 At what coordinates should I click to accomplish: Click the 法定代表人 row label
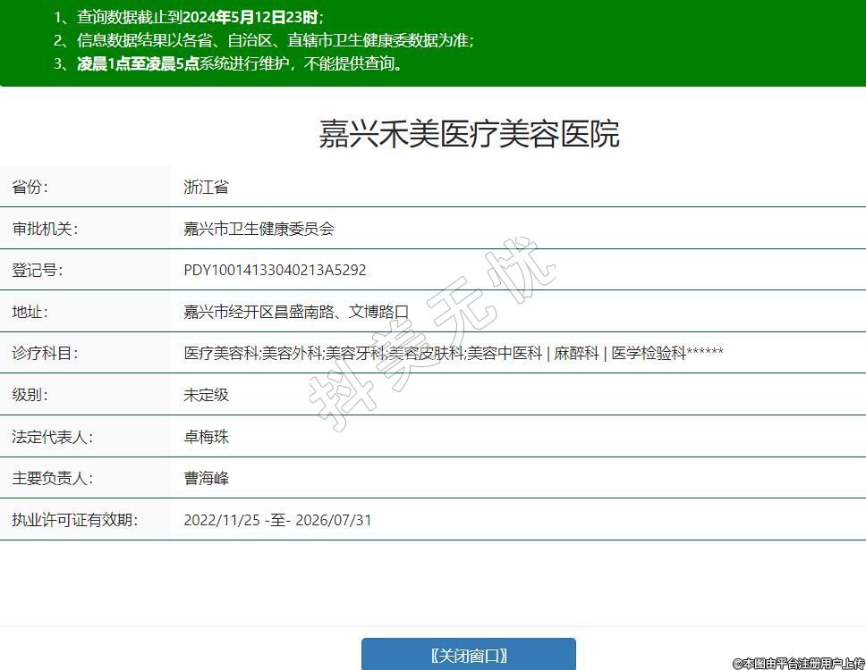click(52, 437)
